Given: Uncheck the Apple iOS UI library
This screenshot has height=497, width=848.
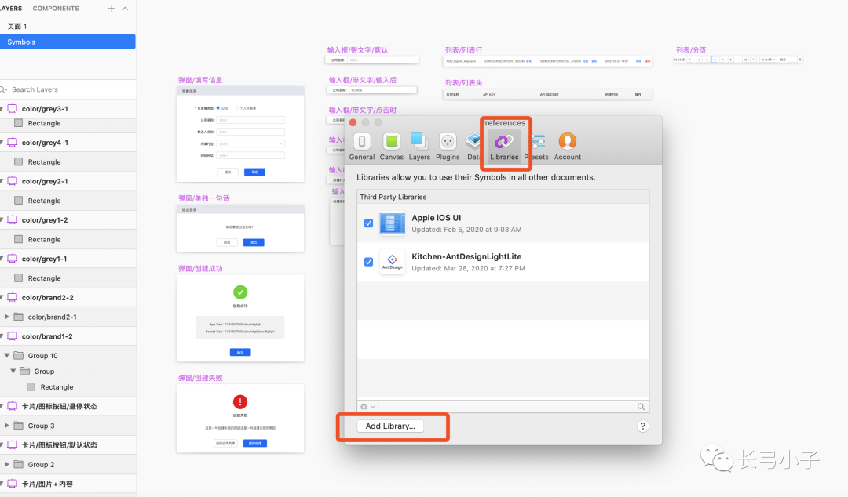Looking at the screenshot, I should [x=368, y=223].
